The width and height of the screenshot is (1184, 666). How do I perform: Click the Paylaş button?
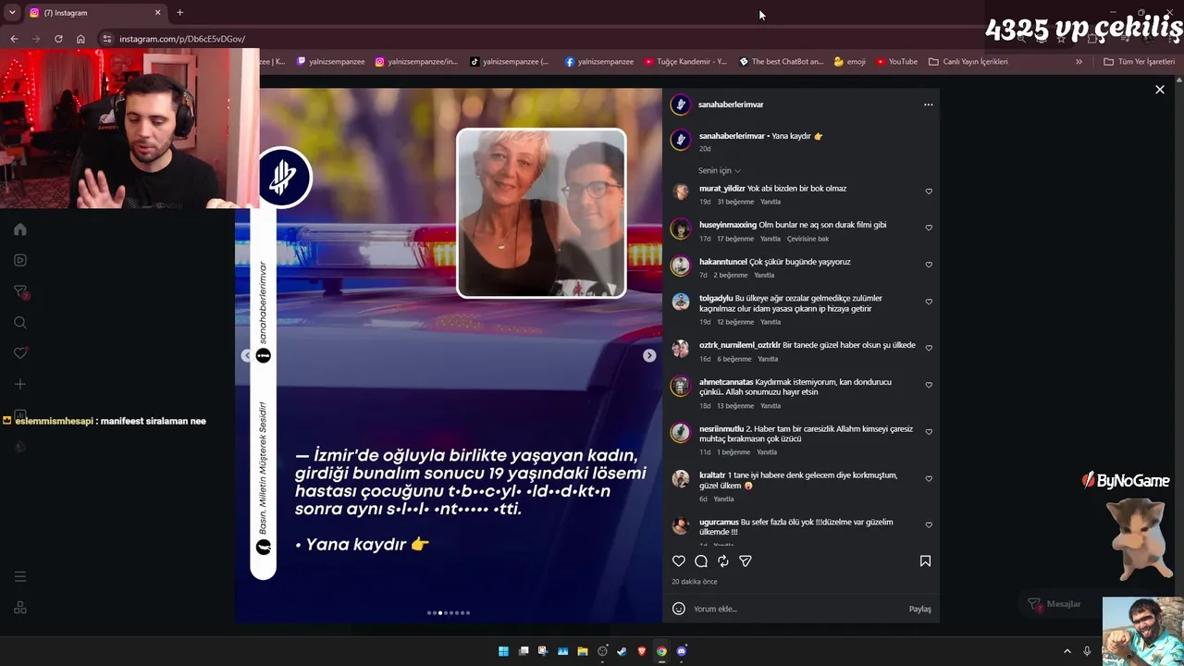[x=919, y=609]
